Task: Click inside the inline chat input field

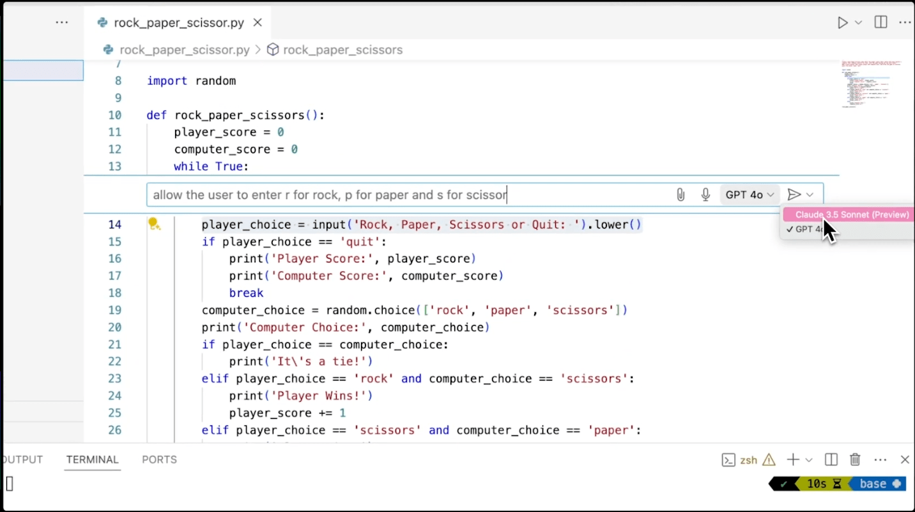Action: (x=383, y=195)
